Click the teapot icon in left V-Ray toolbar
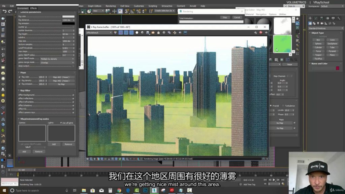This screenshot has width=345, height=194. [3, 19]
